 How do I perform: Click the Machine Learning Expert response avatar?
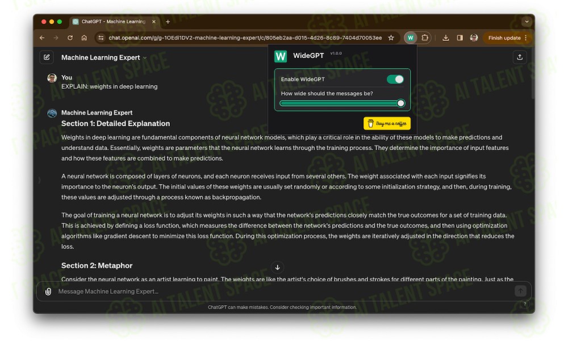[x=52, y=113]
